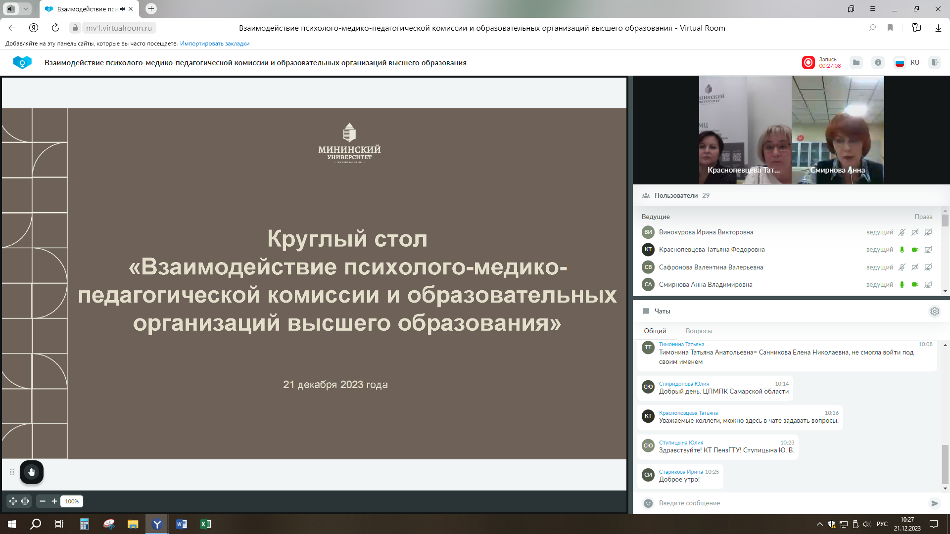
Task: Select the Общий chat tab
Action: point(655,331)
